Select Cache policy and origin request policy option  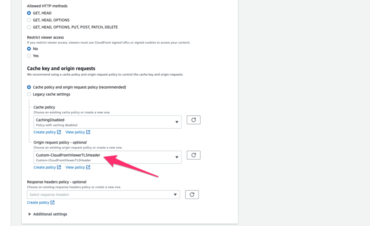[29, 87]
